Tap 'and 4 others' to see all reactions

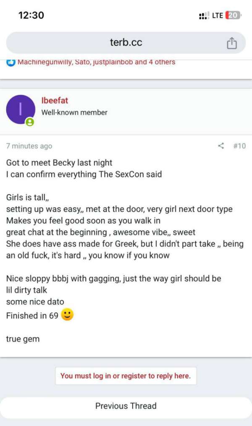[x=155, y=61]
